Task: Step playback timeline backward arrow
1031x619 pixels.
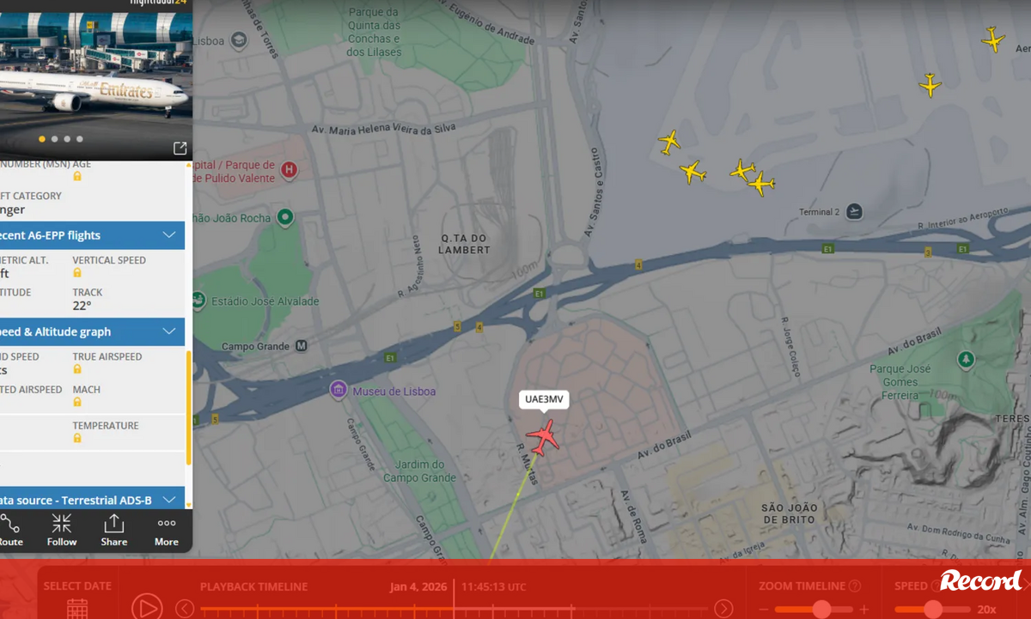Action: 185,609
